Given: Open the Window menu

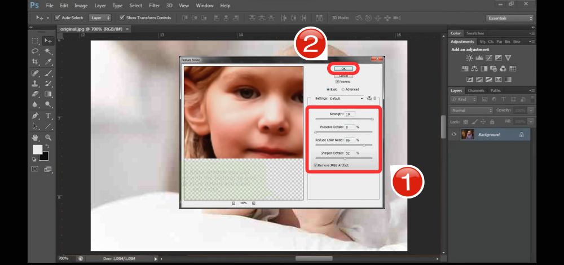Looking at the screenshot, I should pos(205,6).
